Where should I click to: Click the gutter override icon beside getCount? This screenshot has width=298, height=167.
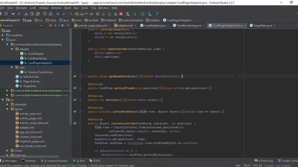point(75,100)
